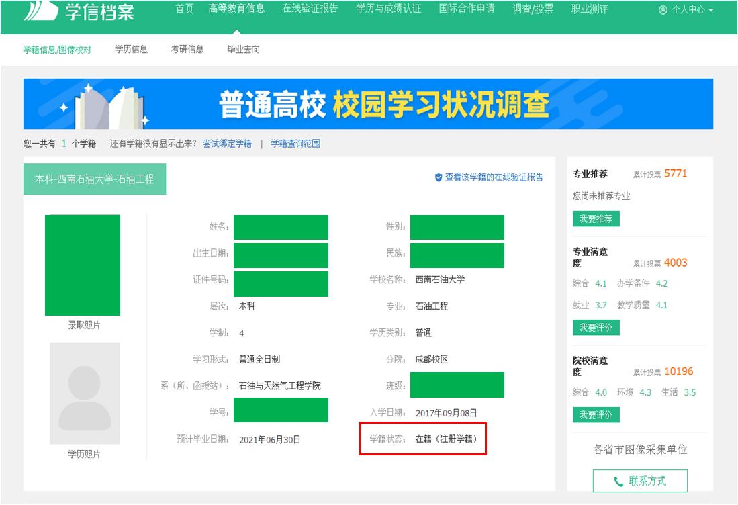Open the 在线验证报告 menu item

pyautogui.click(x=310, y=9)
